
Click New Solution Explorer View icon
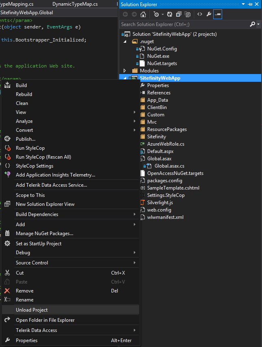coord(7,204)
